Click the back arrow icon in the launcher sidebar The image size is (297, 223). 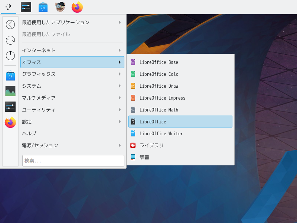[10, 25]
